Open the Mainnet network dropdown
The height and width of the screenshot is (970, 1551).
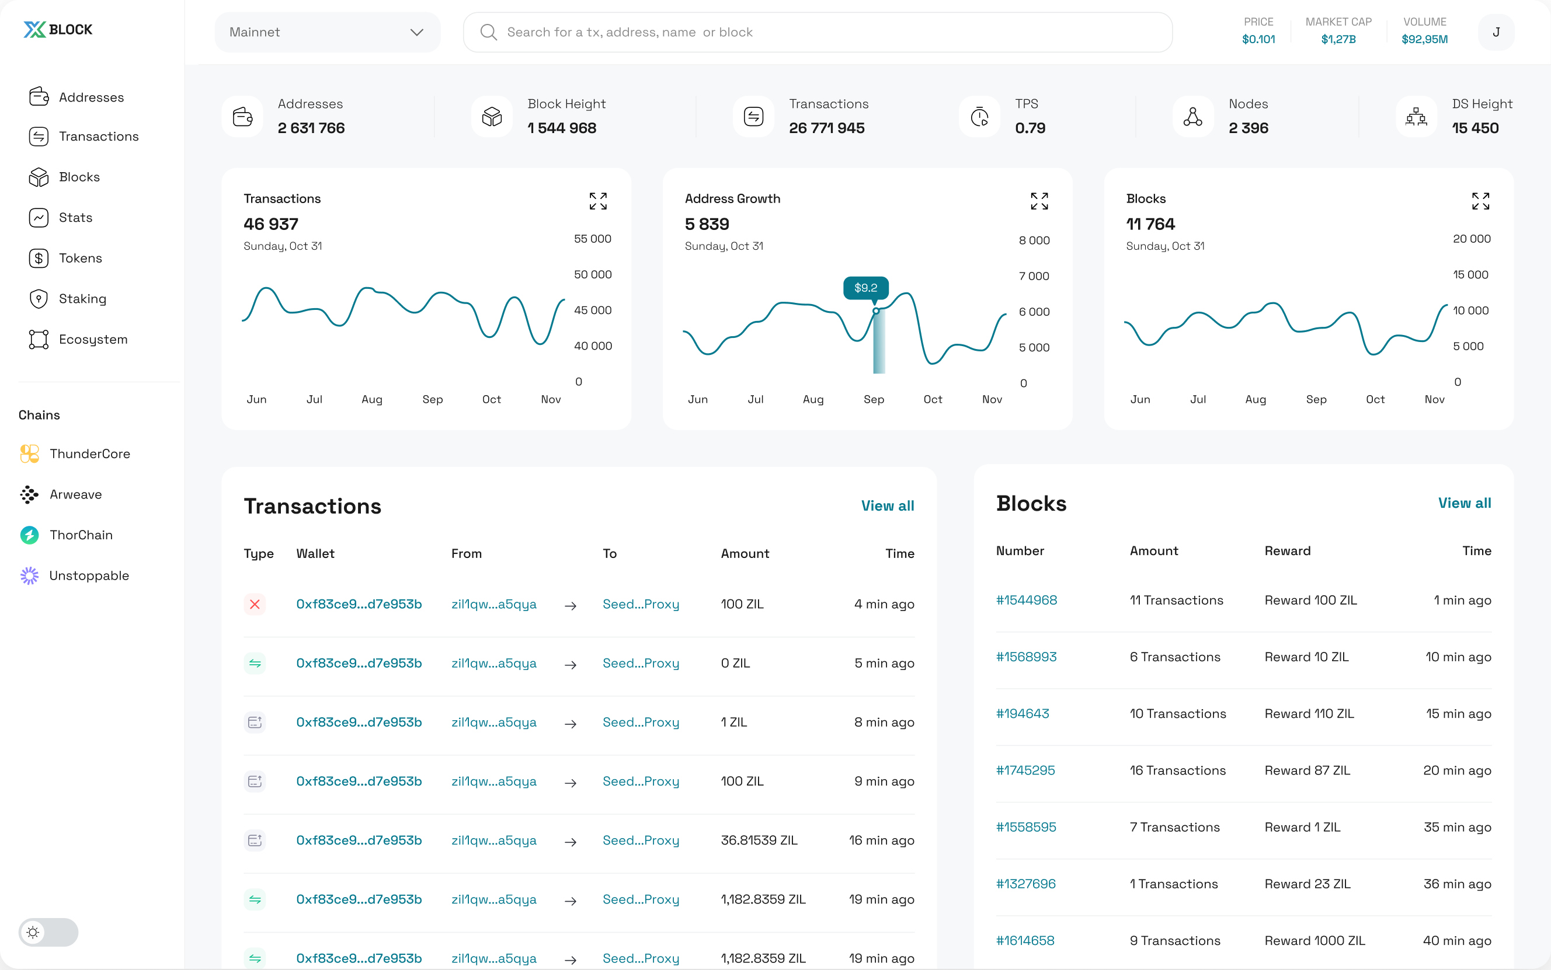click(x=327, y=32)
